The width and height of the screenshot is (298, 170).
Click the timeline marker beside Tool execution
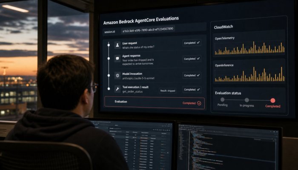click(109, 88)
